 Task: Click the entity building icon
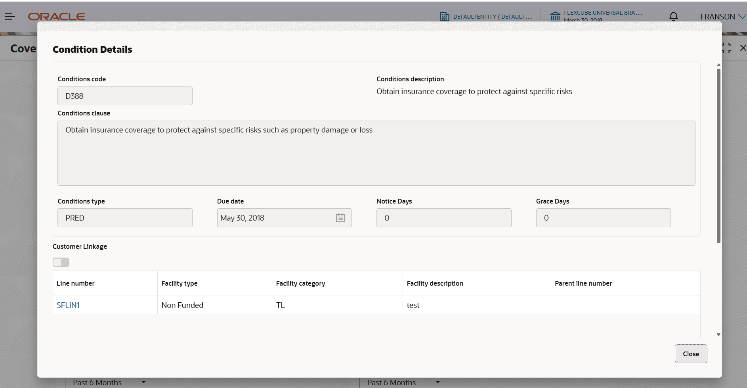445,17
